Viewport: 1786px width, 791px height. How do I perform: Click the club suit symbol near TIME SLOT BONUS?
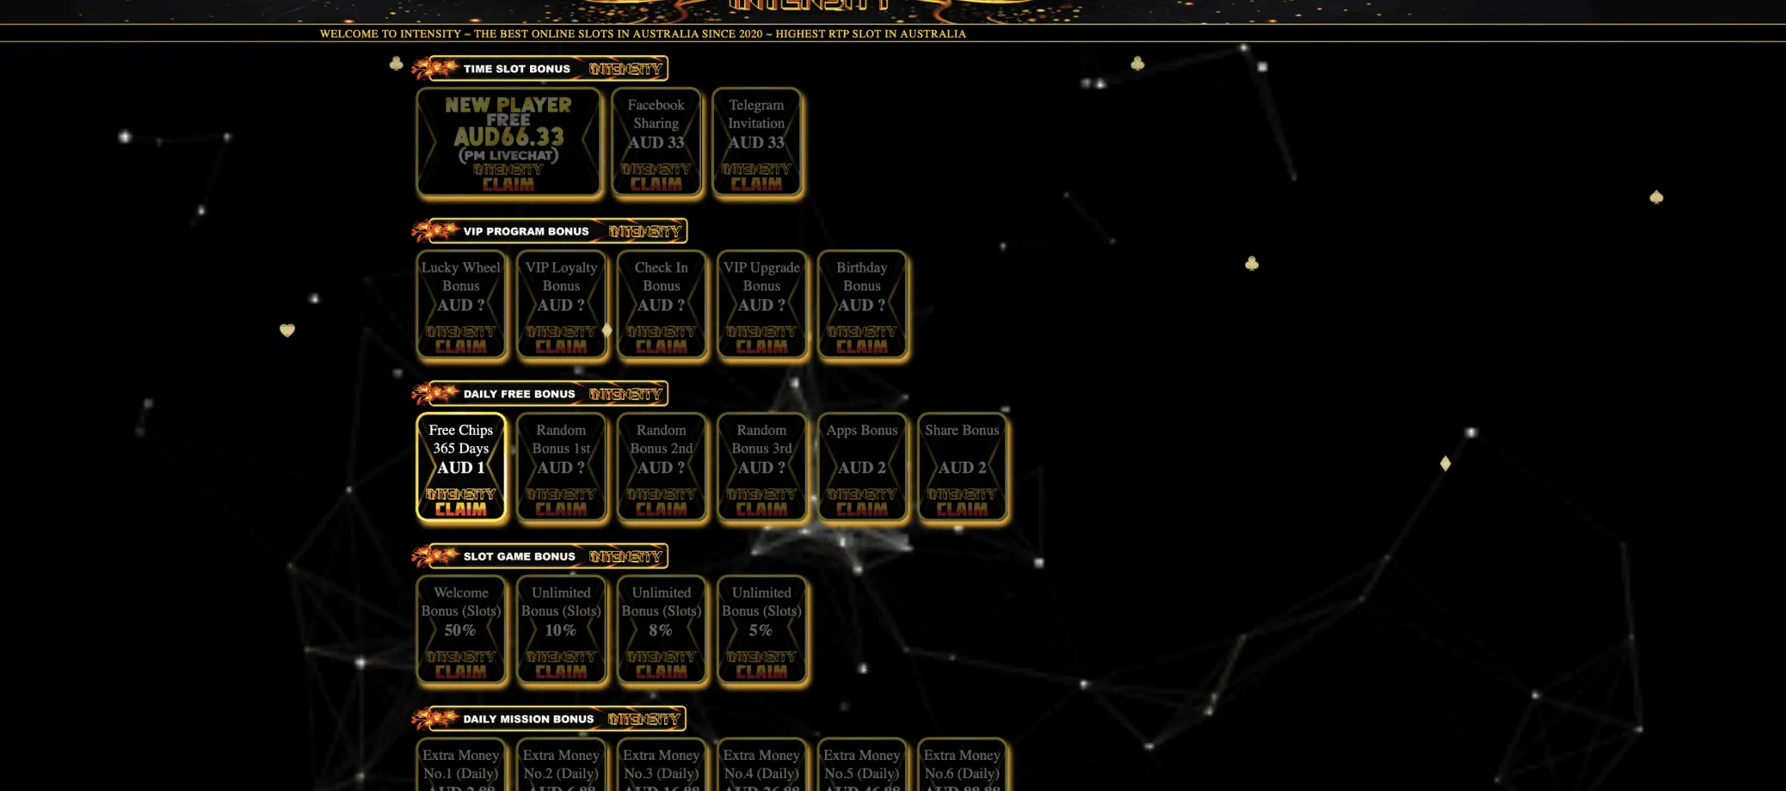[397, 62]
